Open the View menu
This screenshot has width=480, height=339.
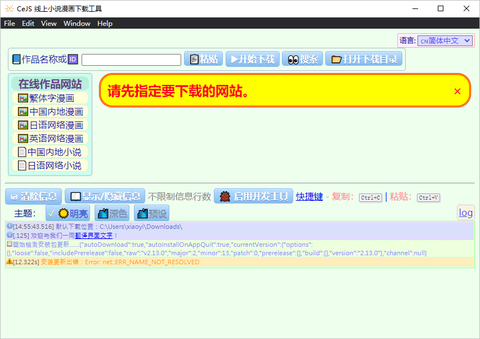48,23
